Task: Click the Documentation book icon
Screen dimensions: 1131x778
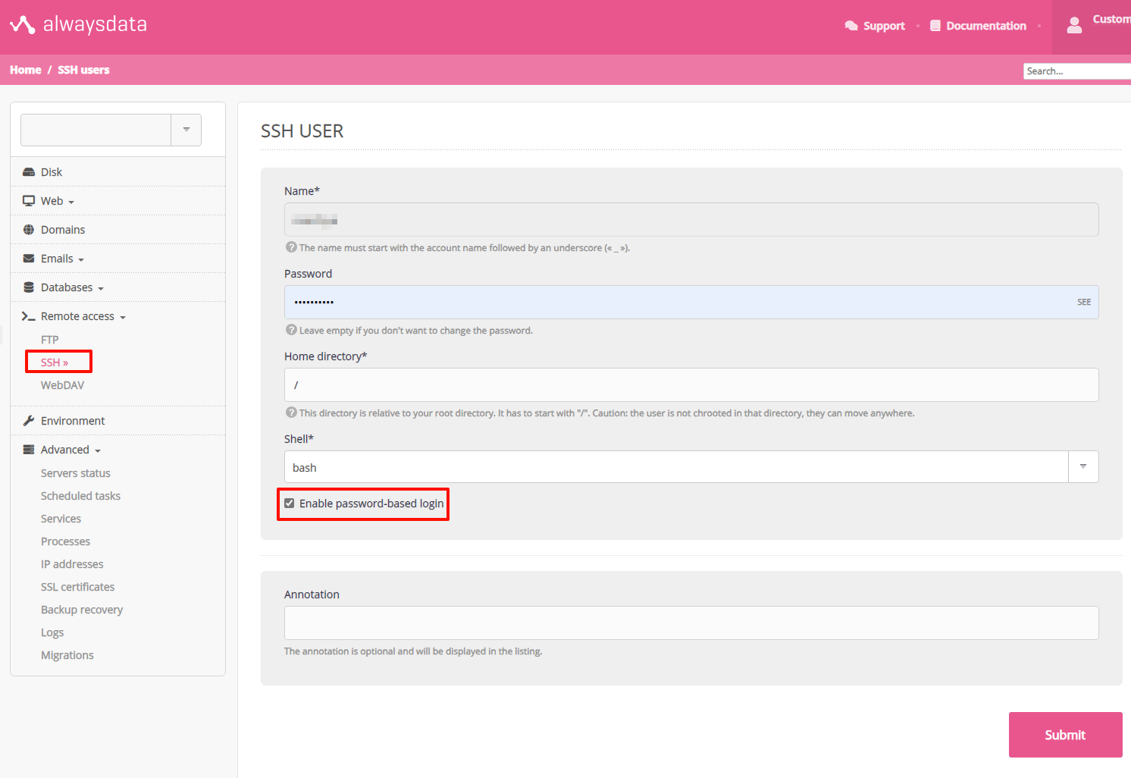Action: tap(935, 26)
